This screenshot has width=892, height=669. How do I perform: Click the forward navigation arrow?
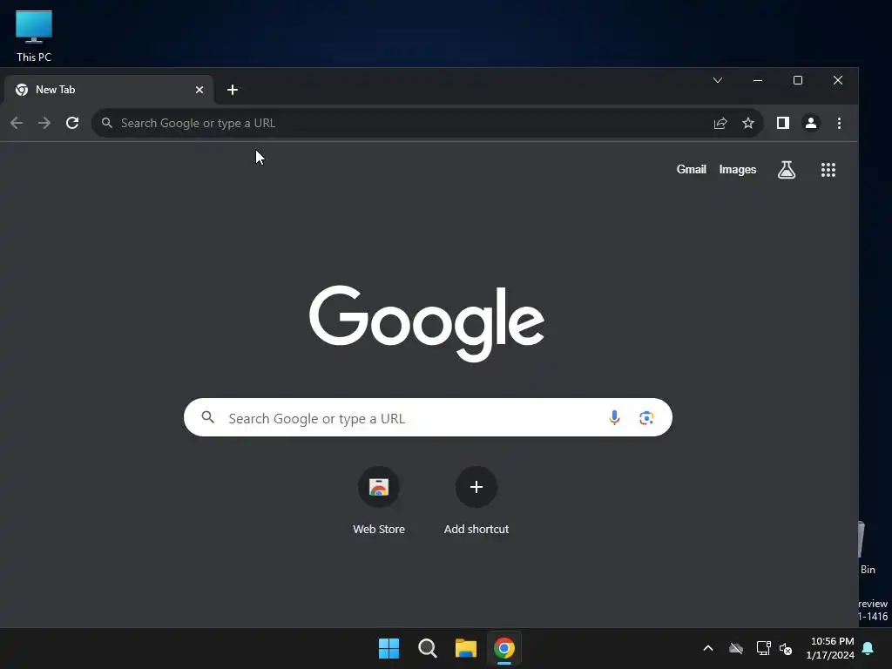[44, 123]
